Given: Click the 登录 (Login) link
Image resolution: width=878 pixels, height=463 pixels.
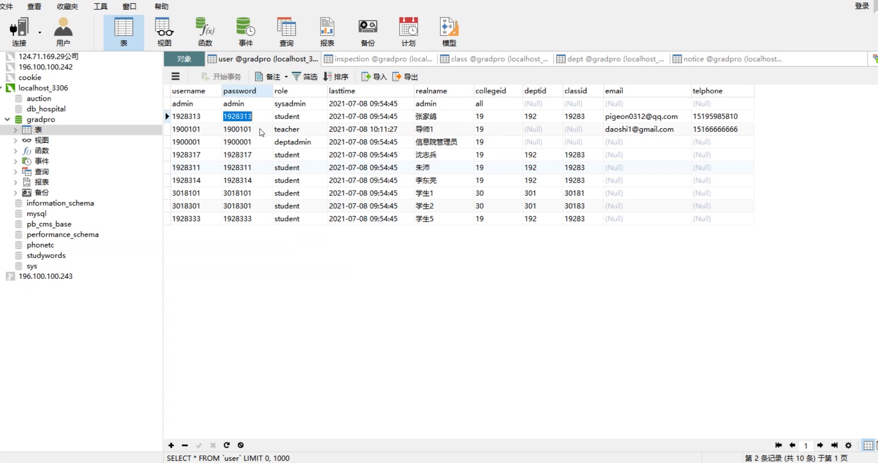Looking at the screenshot, I should pyautogui.click(x=862, y=6).
